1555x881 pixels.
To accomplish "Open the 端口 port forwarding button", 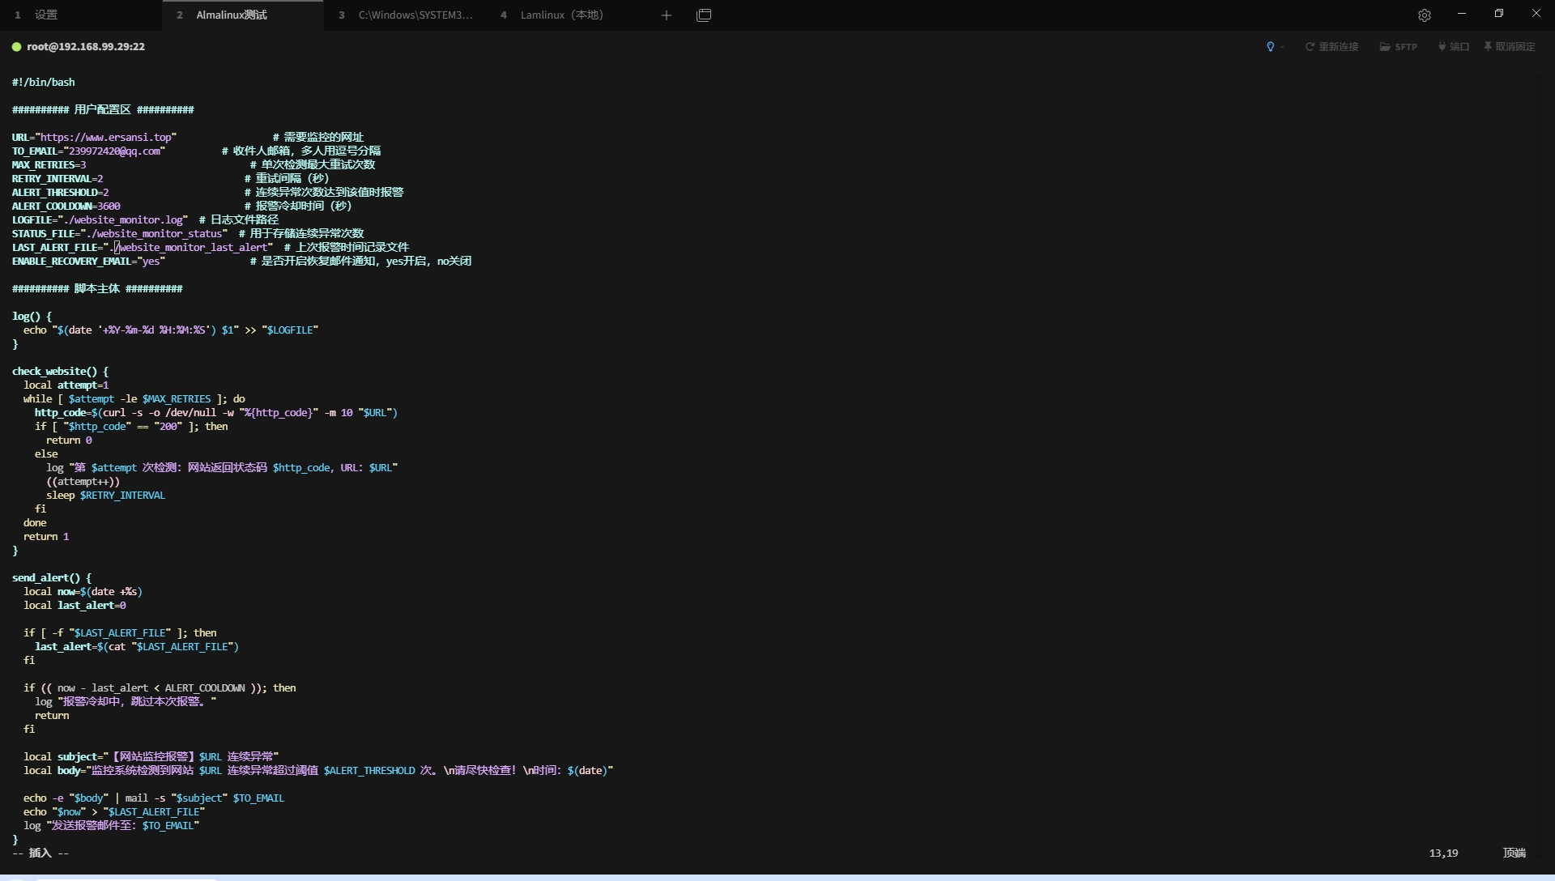I will click(x=1454, y=47).
